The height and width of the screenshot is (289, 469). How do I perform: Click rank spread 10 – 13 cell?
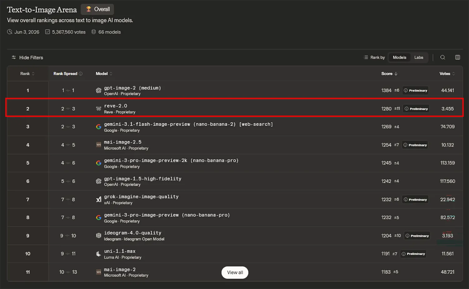[x=68, y=272]
